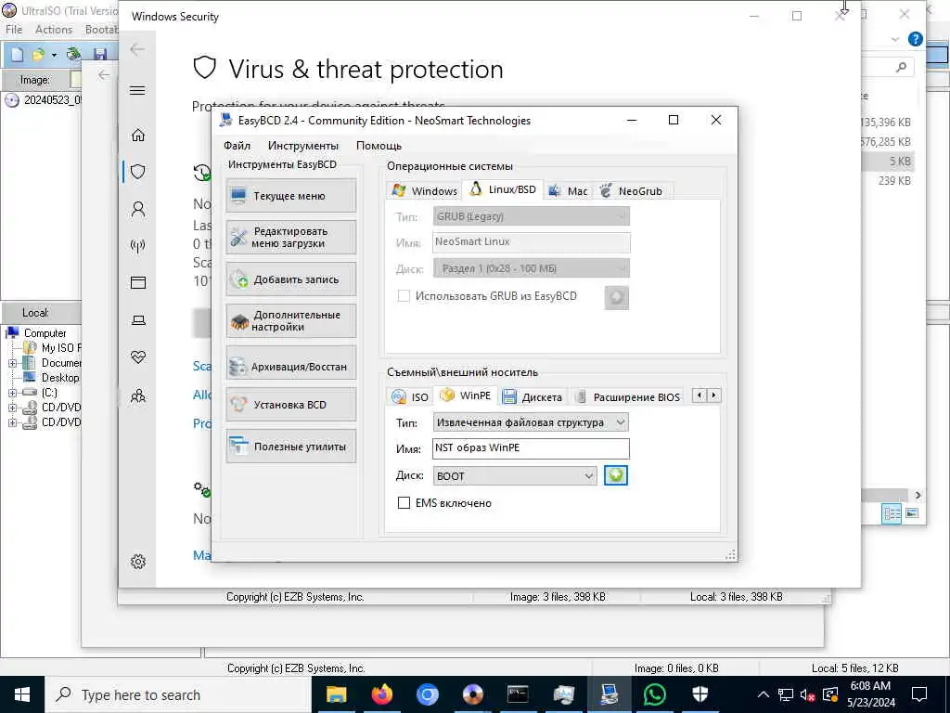950x713 pixels.
Task: Edit the NeoSmart Linux name field
Action: coord(532,242)
